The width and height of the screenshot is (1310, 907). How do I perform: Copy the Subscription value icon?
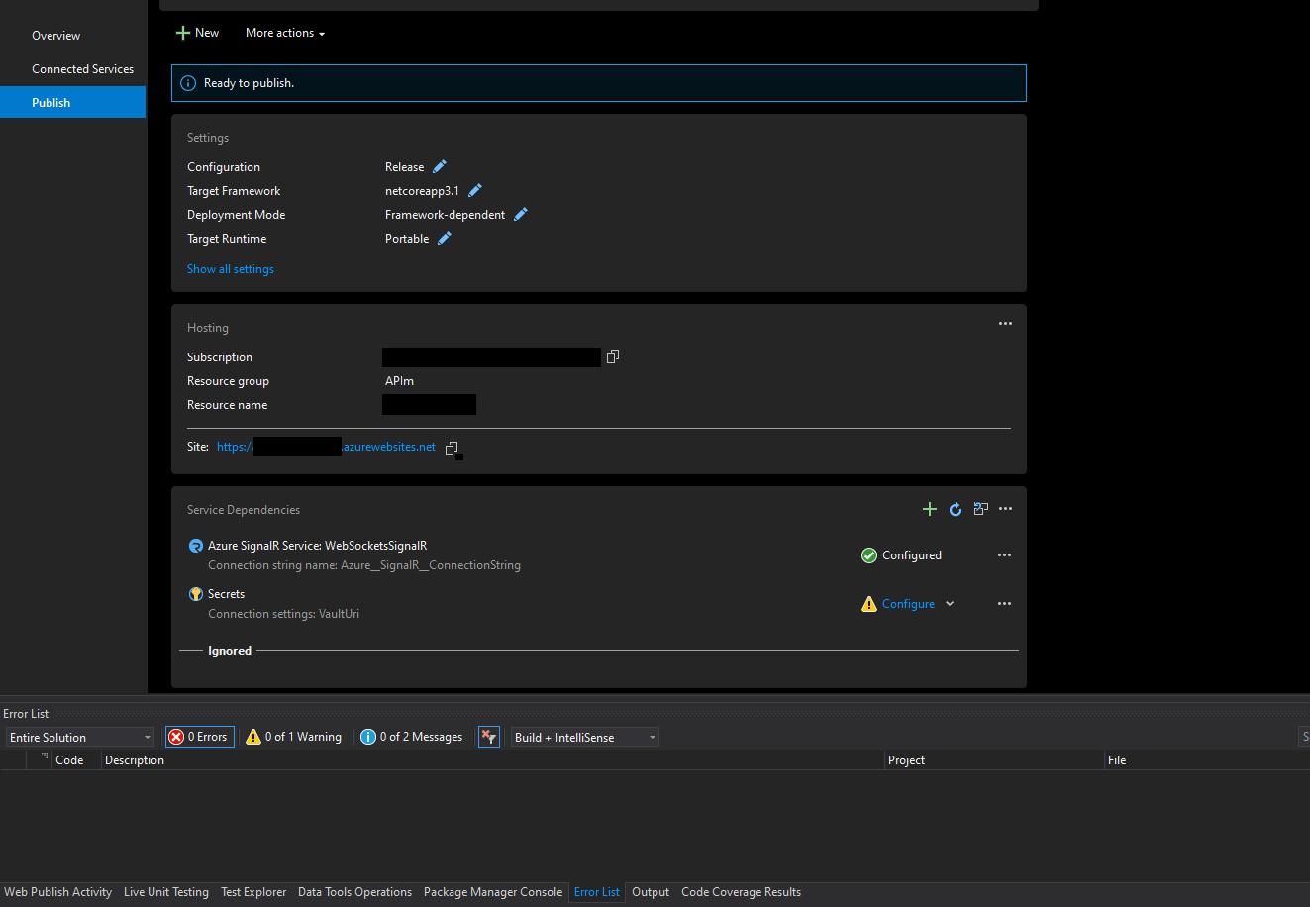tap(613, 357)
